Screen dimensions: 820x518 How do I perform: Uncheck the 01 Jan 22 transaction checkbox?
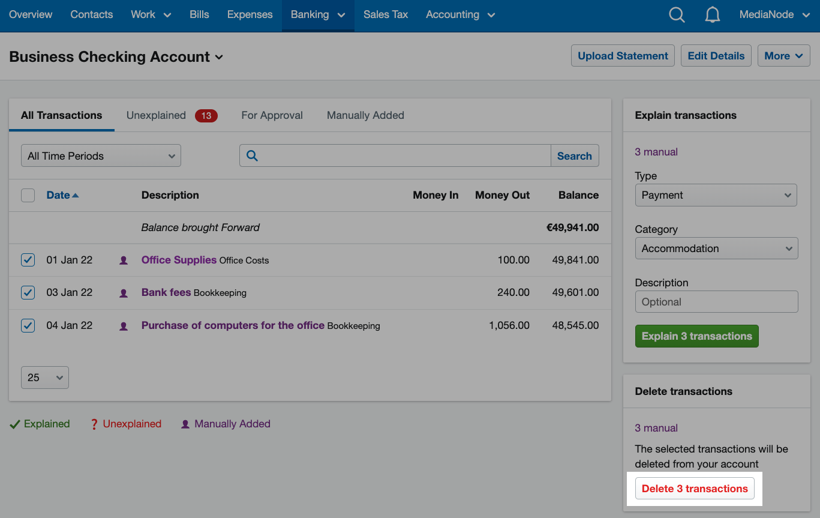point(28,260)
